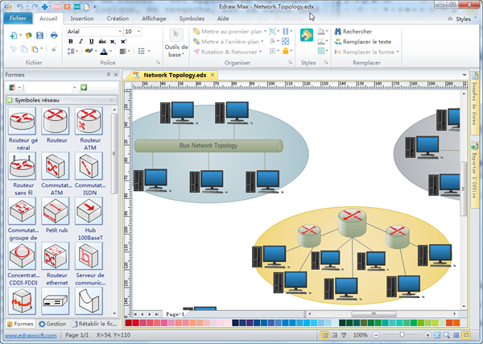483x344 pixels.
Task: Toggle bold text formatting
Action: click(70, 42)
